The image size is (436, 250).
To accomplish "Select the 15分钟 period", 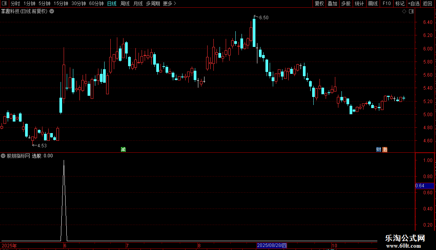I will [x=61, y=3].
